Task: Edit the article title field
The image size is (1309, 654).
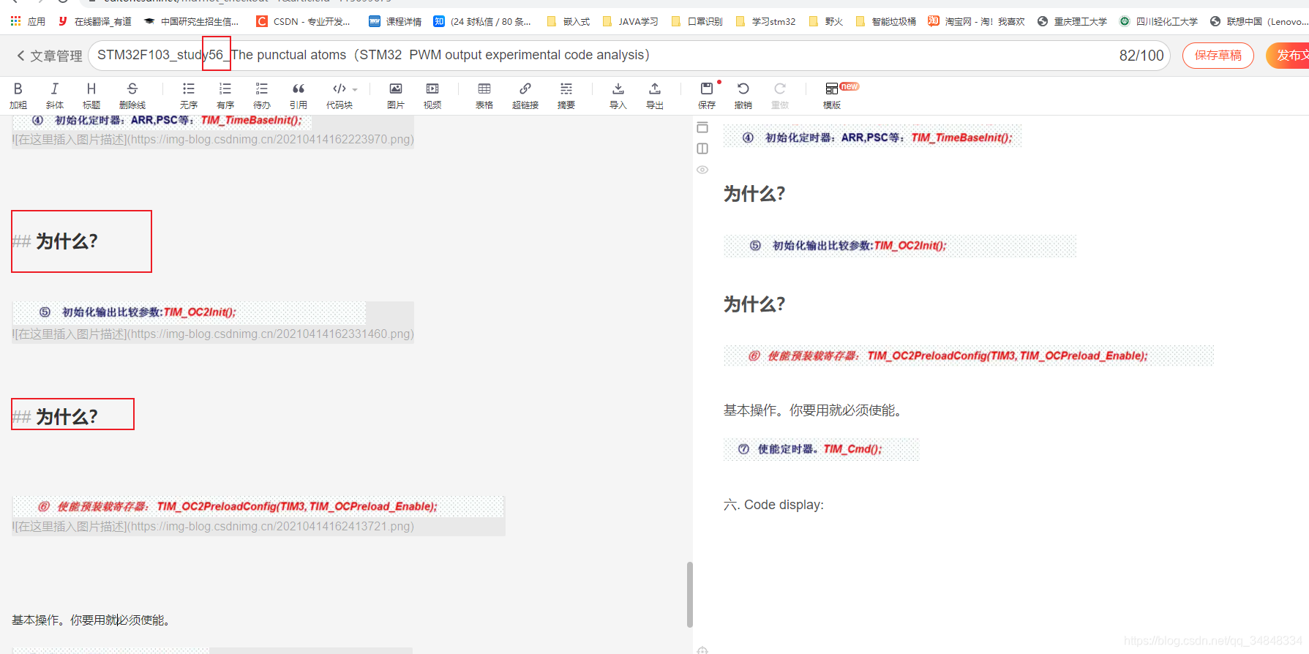Action: tap(629, 56)
